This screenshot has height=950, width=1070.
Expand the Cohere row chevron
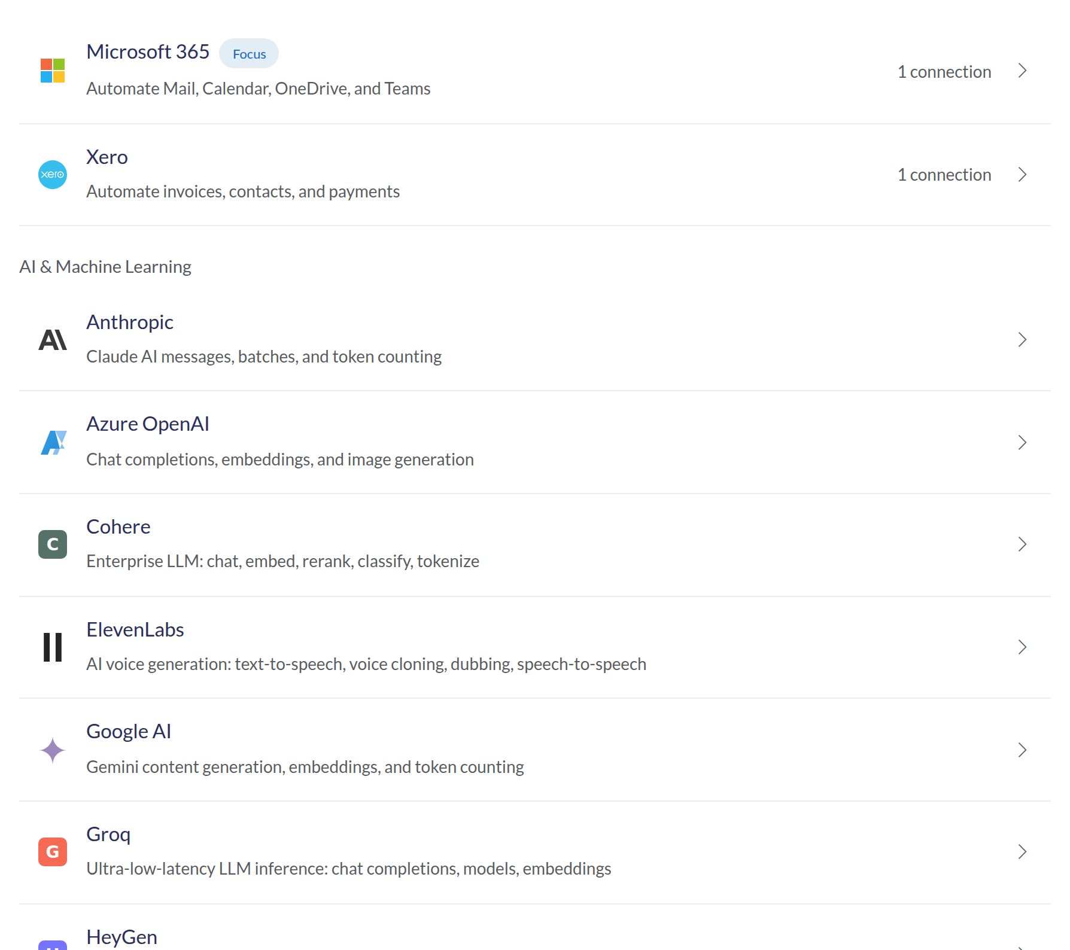click(x=1023, y=544)
